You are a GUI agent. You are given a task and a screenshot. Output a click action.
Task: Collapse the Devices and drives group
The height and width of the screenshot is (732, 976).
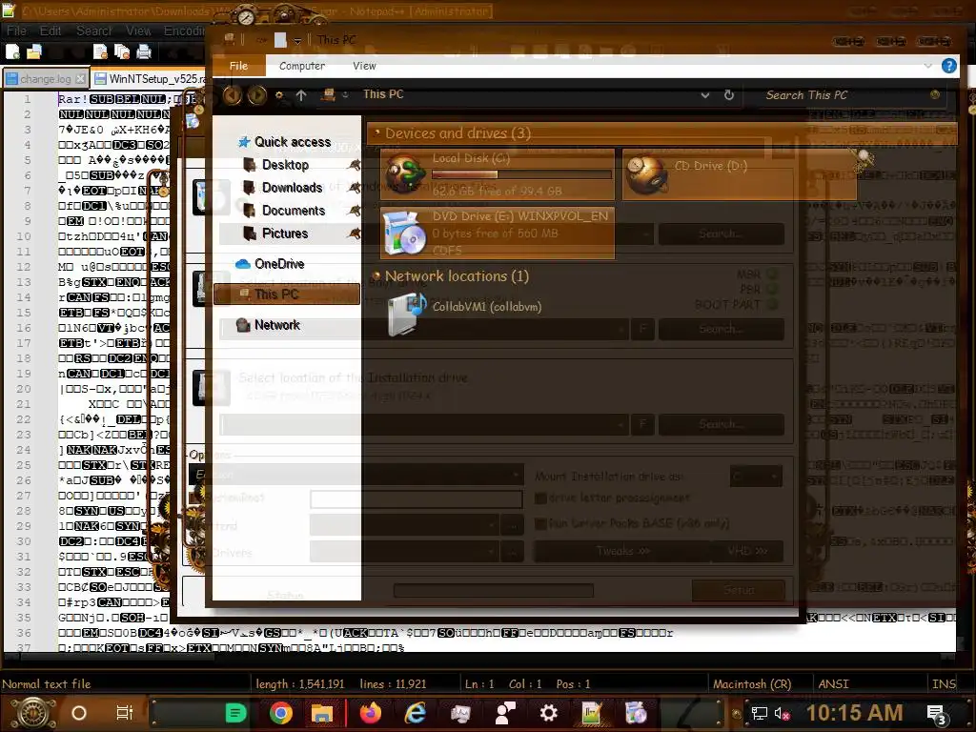coord(376,132)
